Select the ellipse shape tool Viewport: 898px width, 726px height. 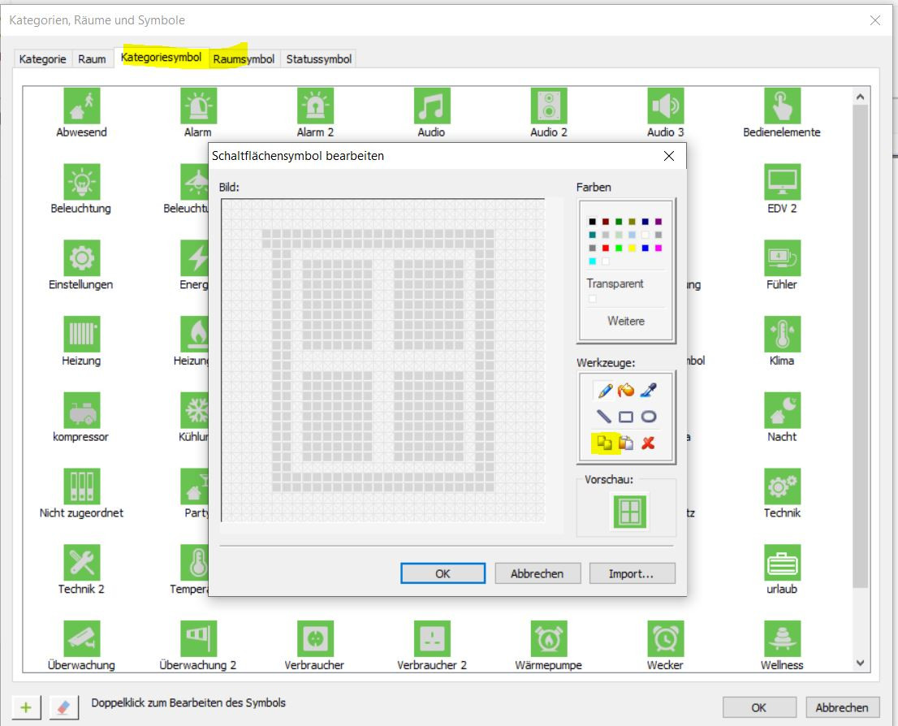[648, 417]
